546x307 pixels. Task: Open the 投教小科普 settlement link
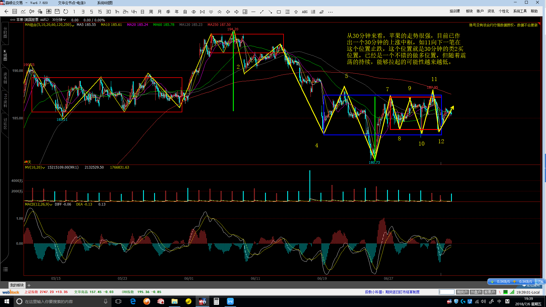pos(392,292)
